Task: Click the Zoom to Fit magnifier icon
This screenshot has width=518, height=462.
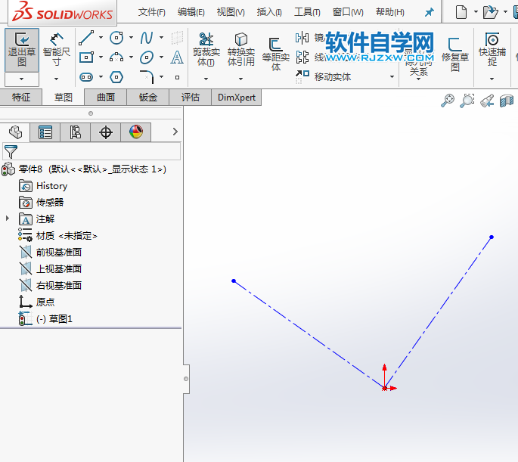Action: [x=448, y=101]
